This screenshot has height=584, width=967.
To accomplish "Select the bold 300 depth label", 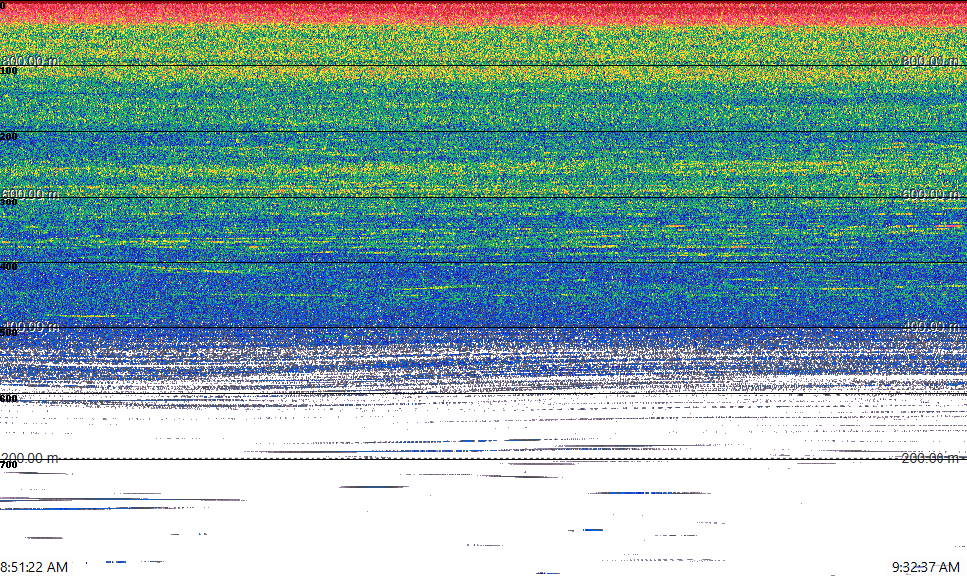I will pos(9,203).
